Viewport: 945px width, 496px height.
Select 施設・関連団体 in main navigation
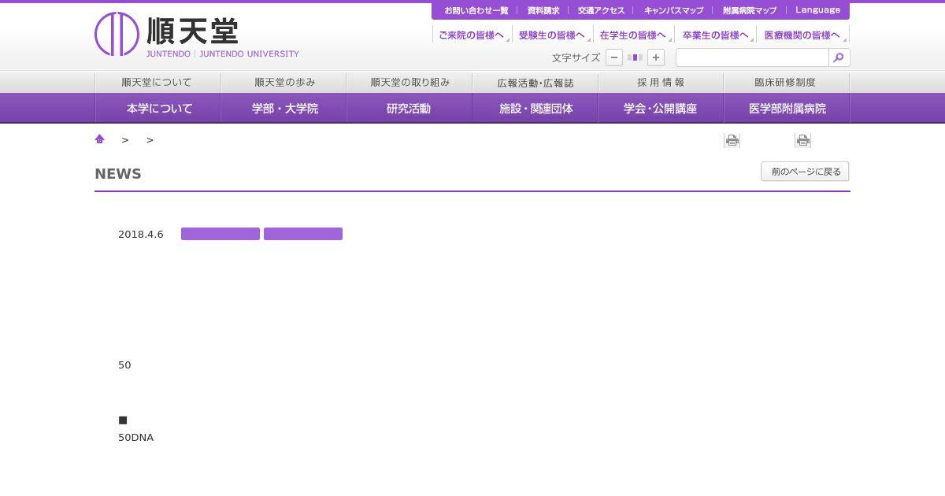click(535, 108)
